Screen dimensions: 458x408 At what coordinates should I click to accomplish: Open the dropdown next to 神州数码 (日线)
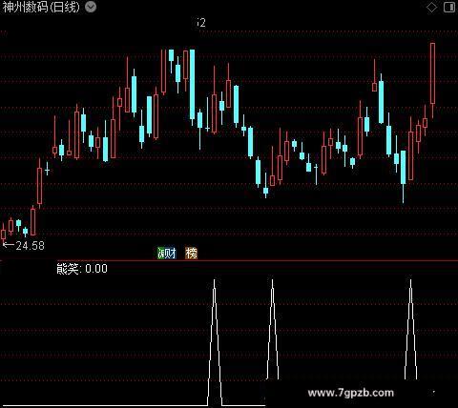pyautogui.click(x=91, y=7)
